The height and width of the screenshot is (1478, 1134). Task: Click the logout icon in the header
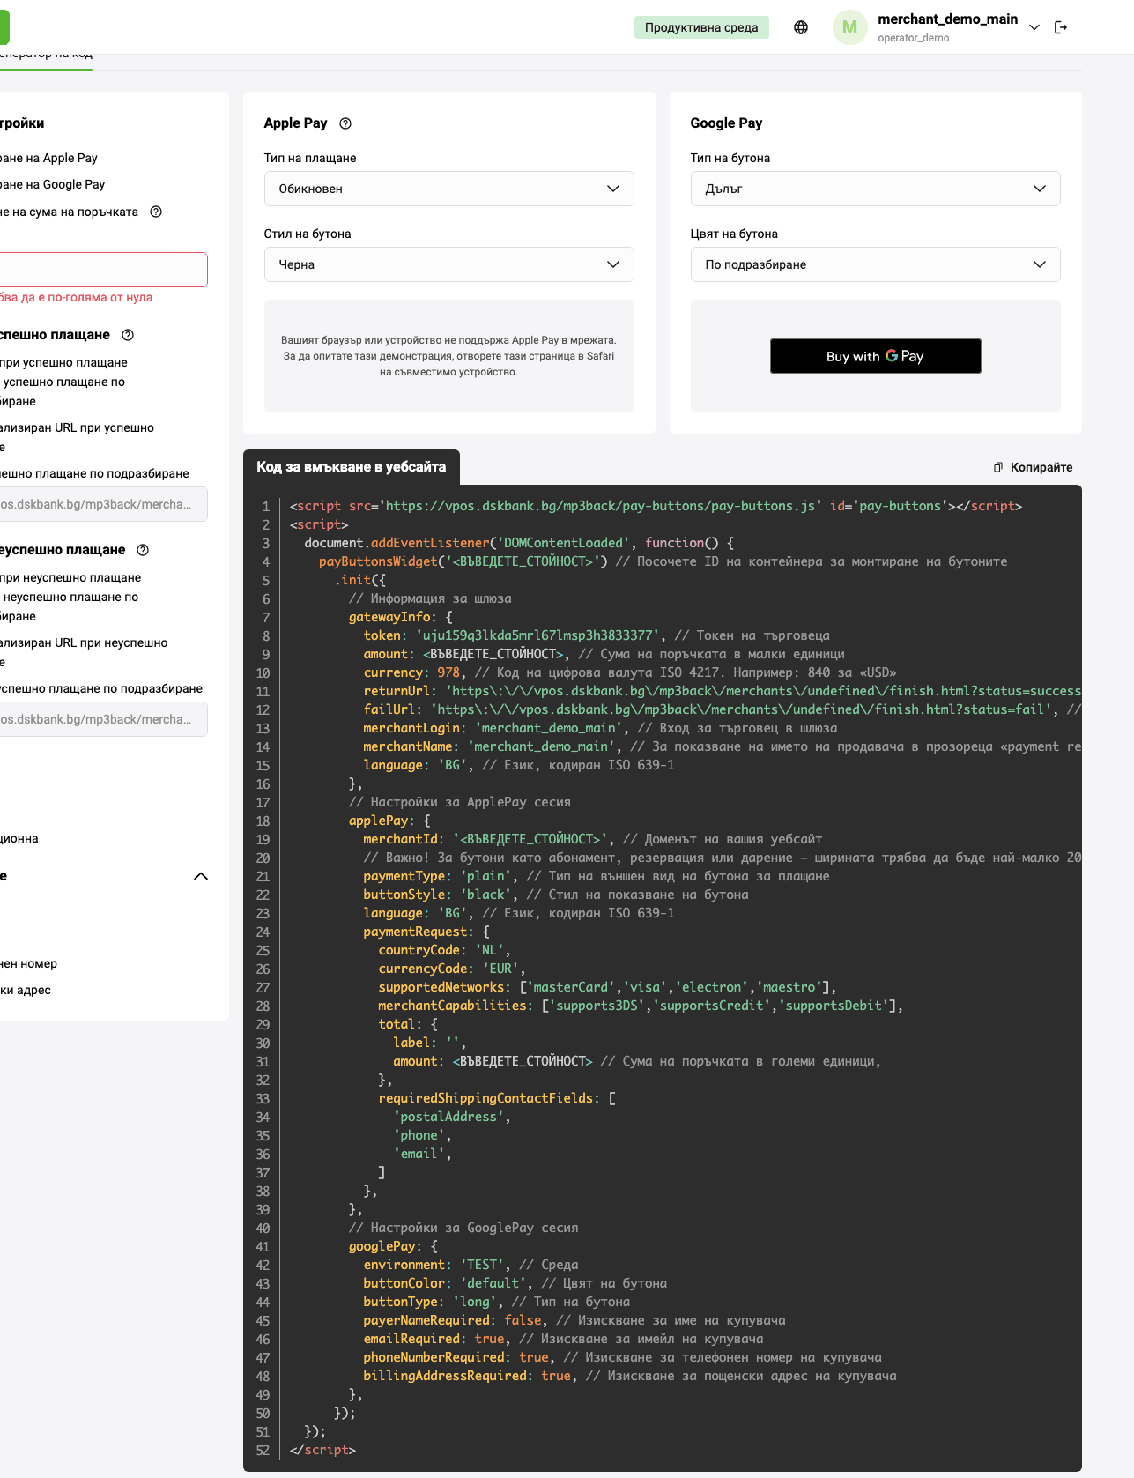1061,27
